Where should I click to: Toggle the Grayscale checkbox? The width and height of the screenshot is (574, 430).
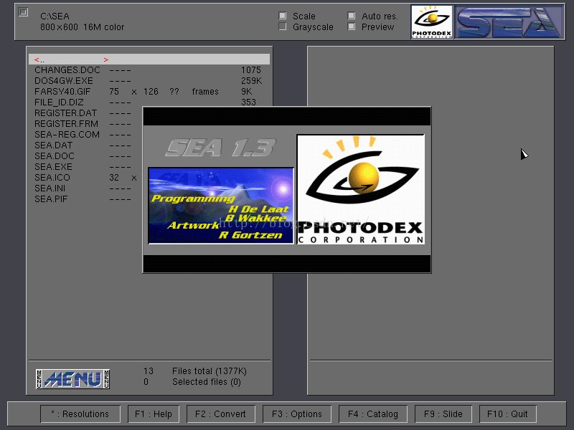coord(282,27)
